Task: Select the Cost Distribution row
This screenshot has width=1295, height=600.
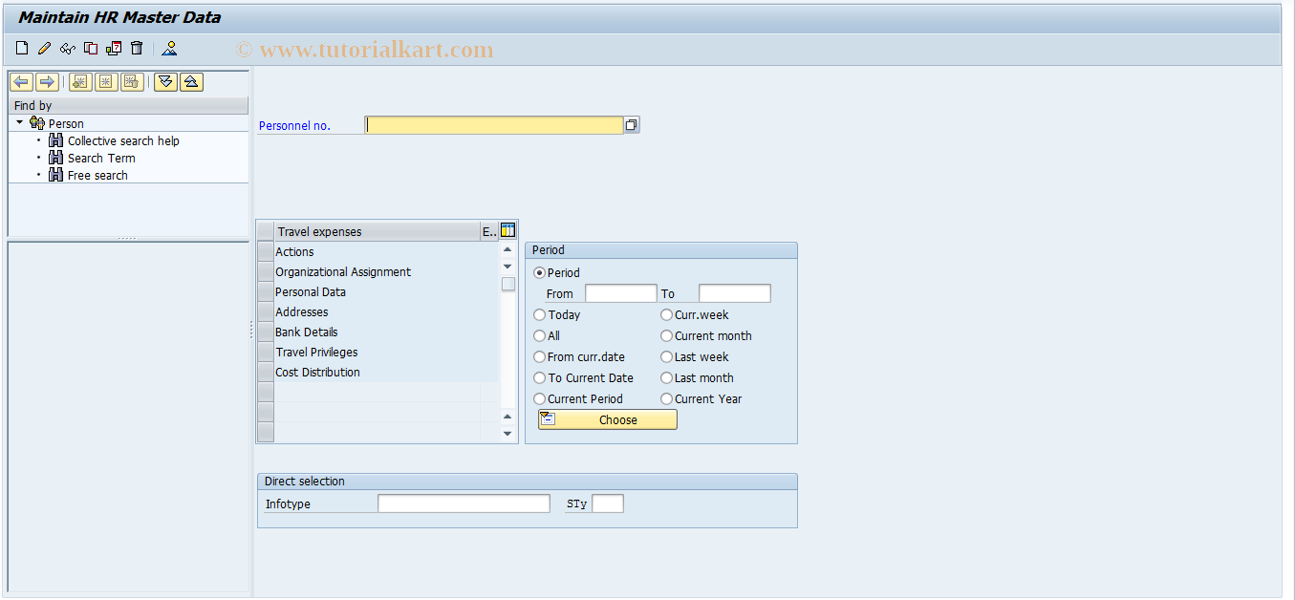Action: 386,373
